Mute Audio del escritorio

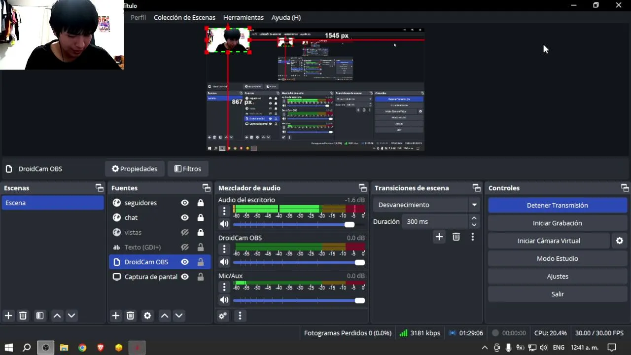tap(224, 224)
